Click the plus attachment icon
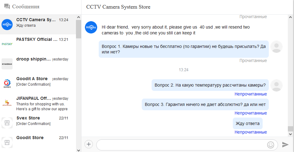The image size is (294, 152). (x=89, y=144)
